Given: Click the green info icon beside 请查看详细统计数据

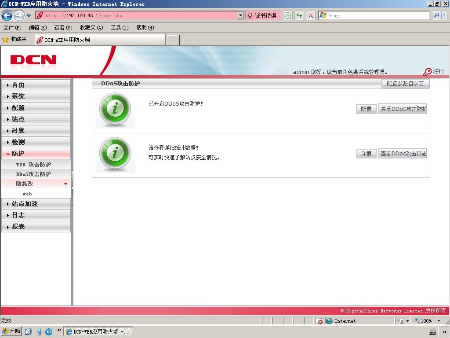Looking at the screenshot, I should (115, 154).
